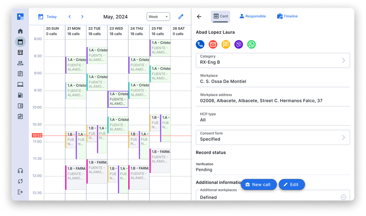Open the clipboard check tasks sidebar icon
Viewport: 366px width, 216px height.
tap(20, 116)
